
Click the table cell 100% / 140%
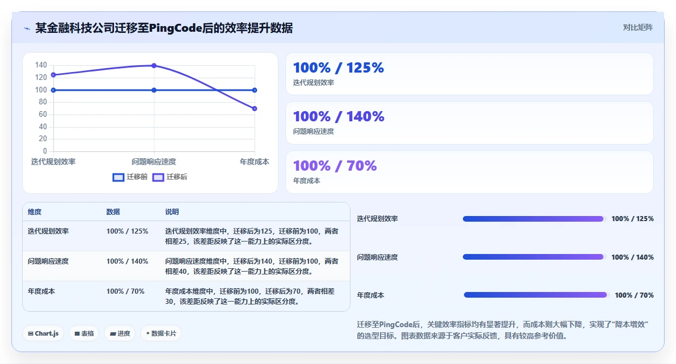[127, 261]
